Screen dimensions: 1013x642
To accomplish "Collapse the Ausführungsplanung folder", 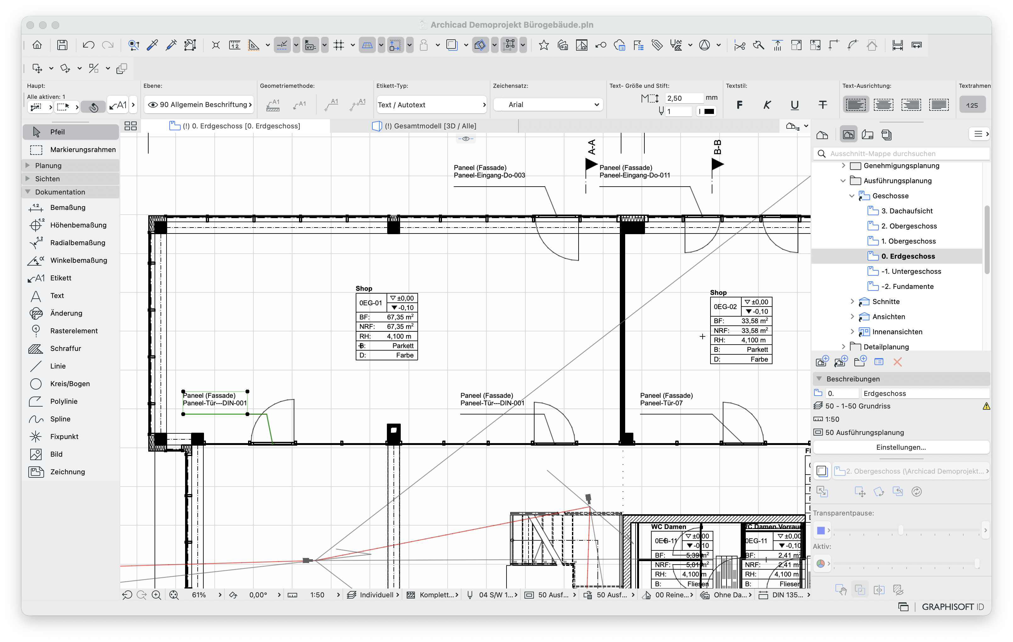I will click(843, 181).
